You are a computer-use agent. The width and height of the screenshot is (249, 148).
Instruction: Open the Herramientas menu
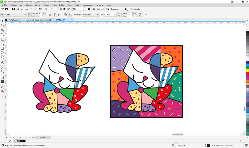click(x=88, y=5)
